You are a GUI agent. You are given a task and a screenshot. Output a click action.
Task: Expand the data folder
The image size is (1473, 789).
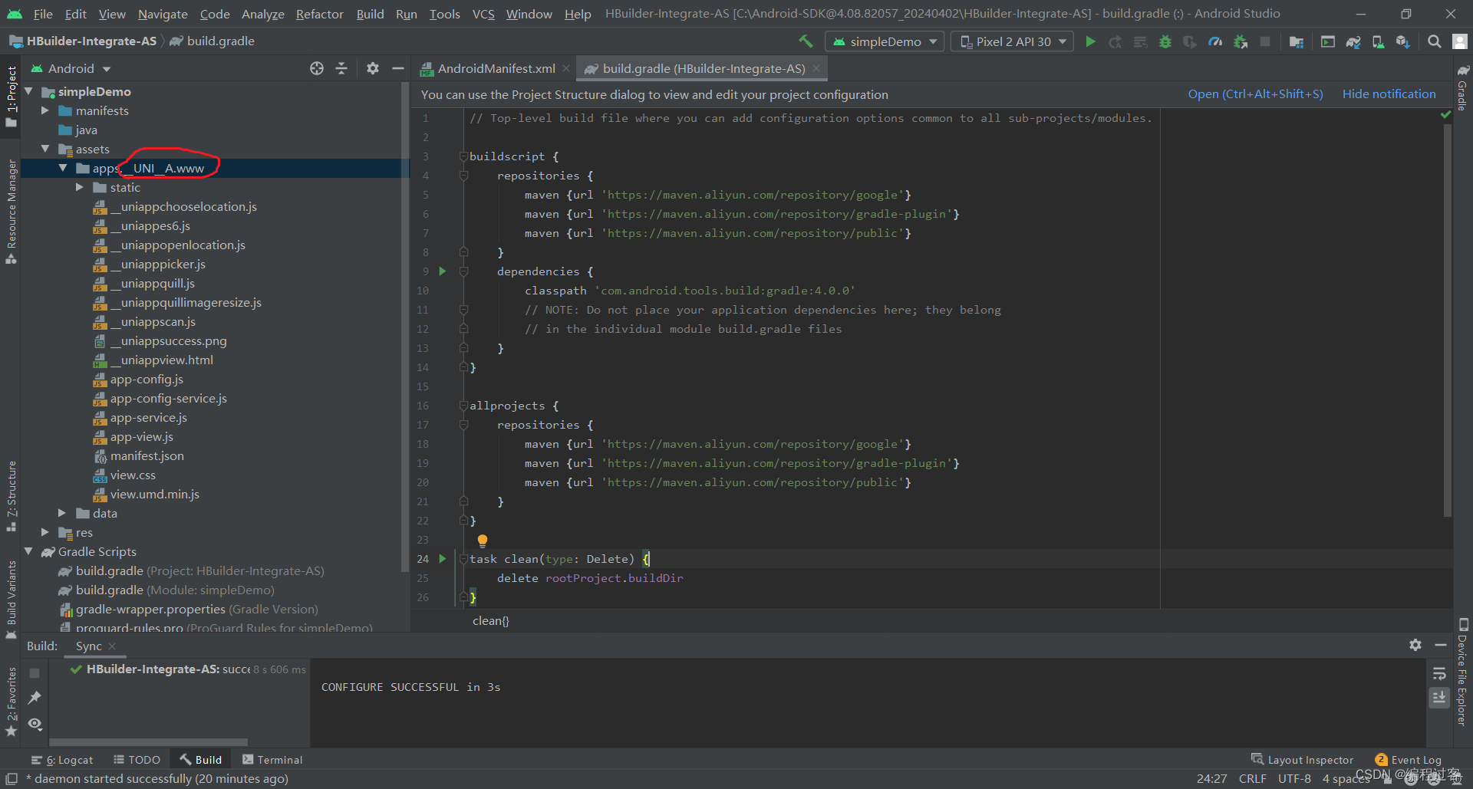coord(62,513)
